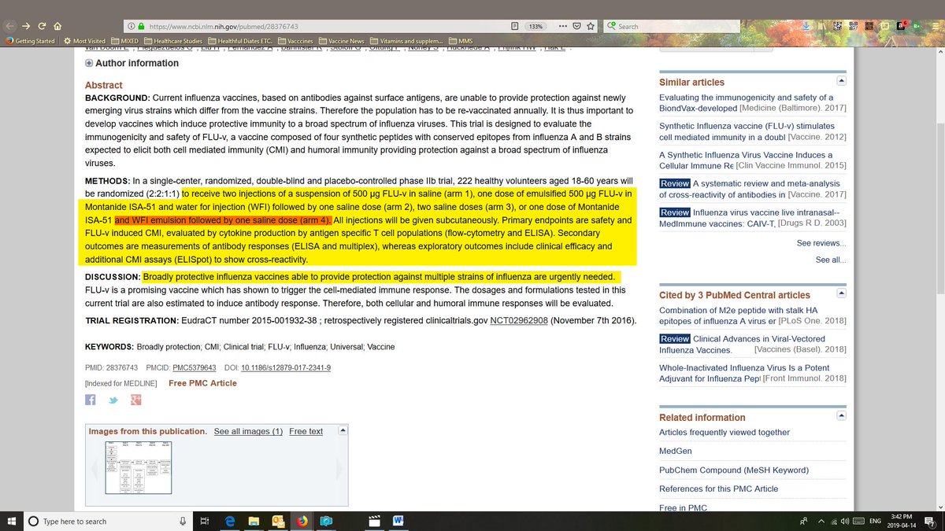Share article on Google Plus

[135, 400]
